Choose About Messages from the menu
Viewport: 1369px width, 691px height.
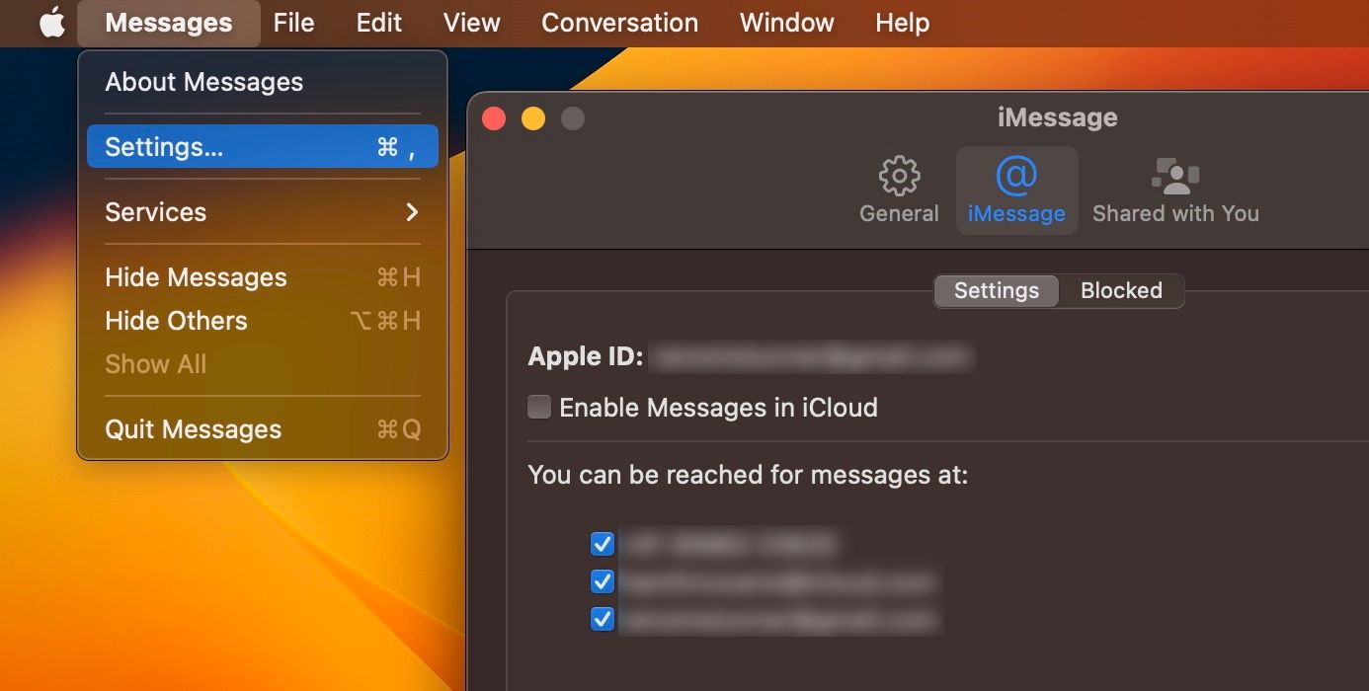pyautogui.click(x=203, y=82)
